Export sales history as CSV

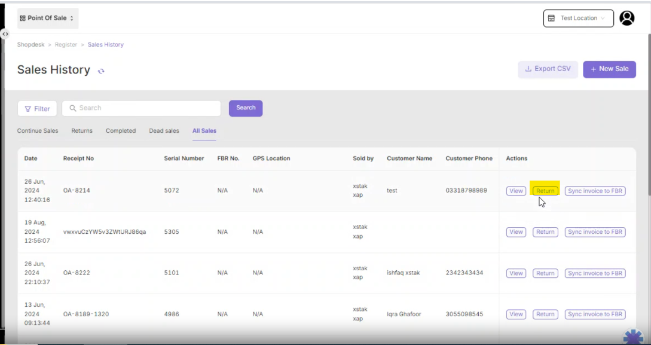tap(548, 69)
